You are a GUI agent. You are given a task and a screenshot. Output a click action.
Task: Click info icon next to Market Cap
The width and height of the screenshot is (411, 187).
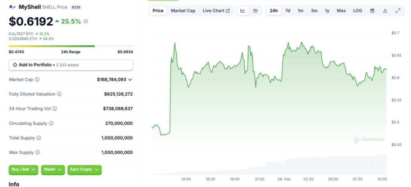pos(37,80)
